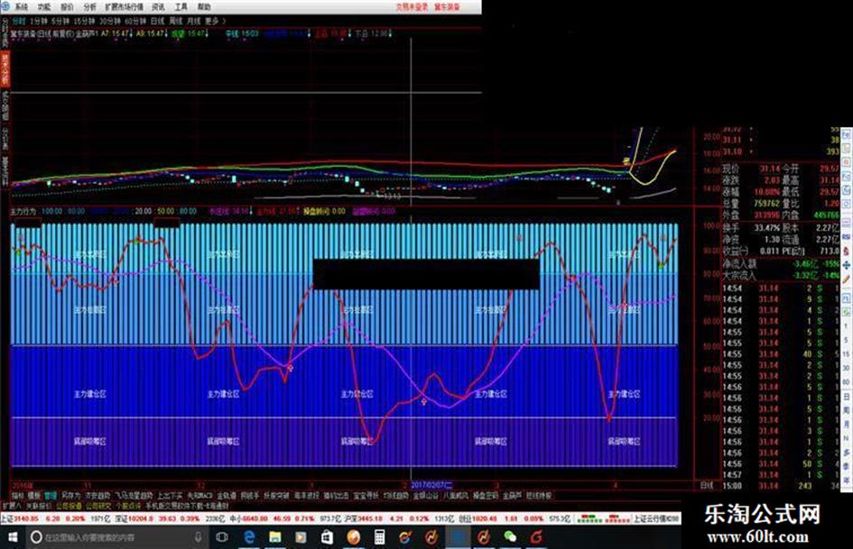853x549 pixels.
Task: Switch to the 15分钟 chart period
Action: (x=84, y=21)
